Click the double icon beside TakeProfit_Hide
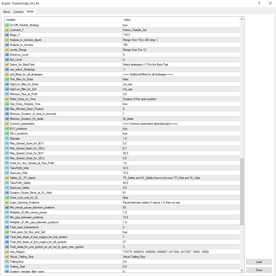The width and height of the screenshot is (276, 276). (7, 168)
